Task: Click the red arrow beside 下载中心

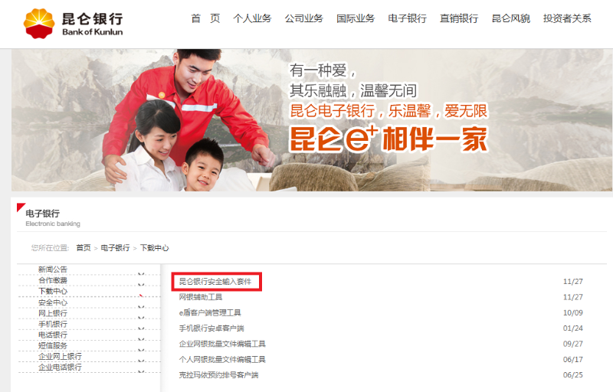Action: 141,296
